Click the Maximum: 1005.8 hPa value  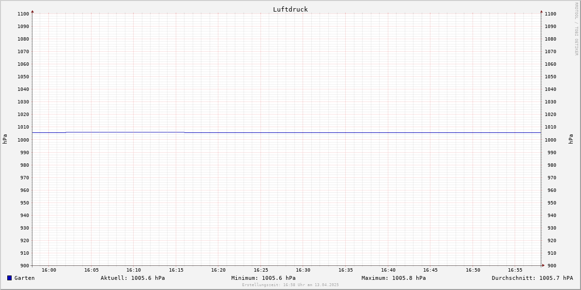tap(394, 278)
